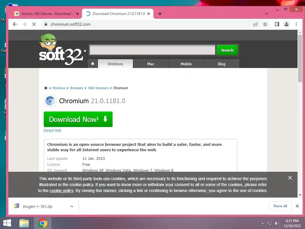Click the Last update date 11 Jan. 2013
The height and width of the screenshot is (229, 305).
tap(94, 159)
